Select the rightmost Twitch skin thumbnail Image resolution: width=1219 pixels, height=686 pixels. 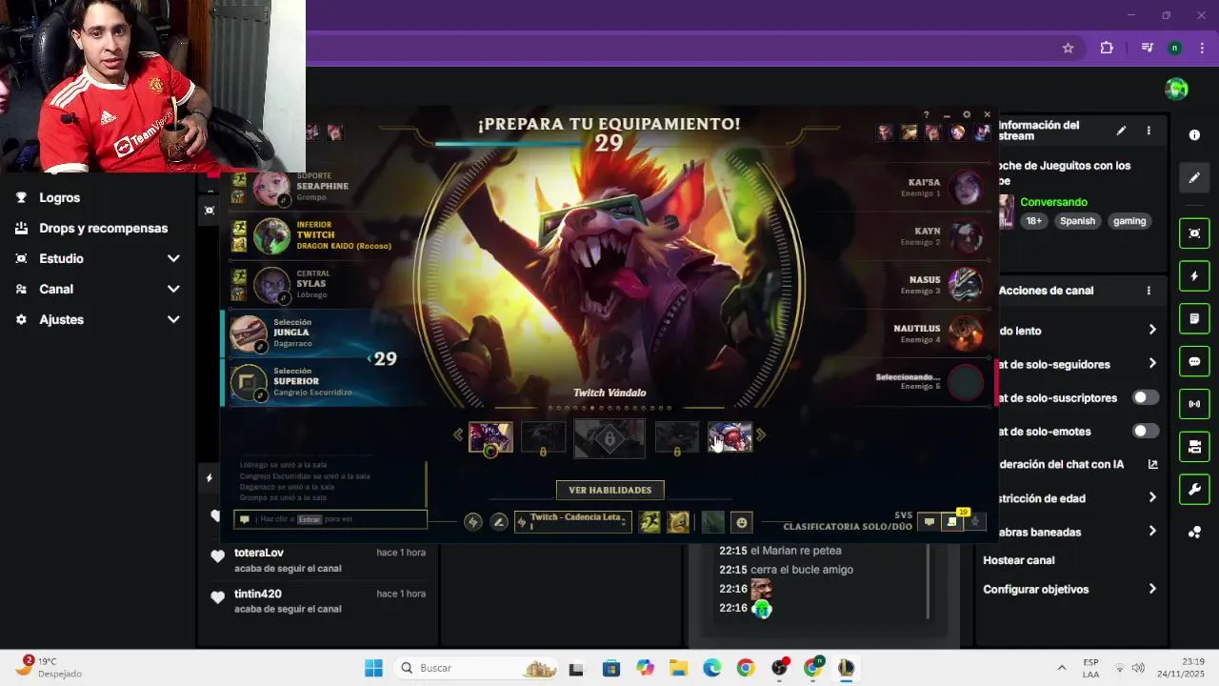point(730,437)
